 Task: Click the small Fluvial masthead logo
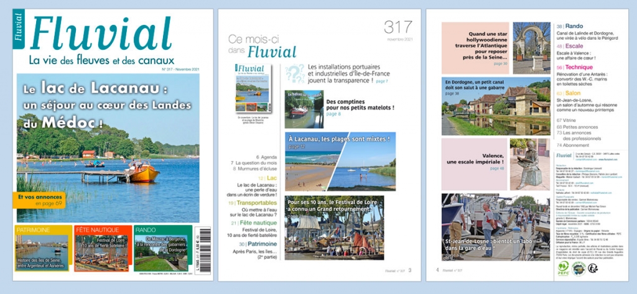pyautogui.click(x=564, y=155)
